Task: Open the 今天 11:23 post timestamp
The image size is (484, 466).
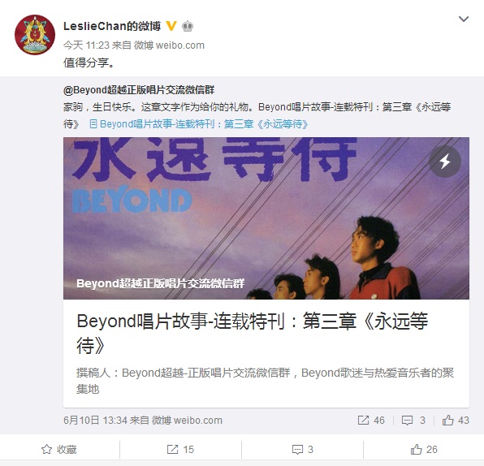Action: tap(86, 45)
